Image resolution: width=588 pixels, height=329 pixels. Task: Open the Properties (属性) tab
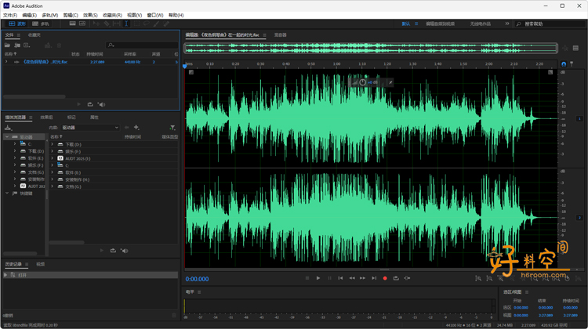(94, 117)
